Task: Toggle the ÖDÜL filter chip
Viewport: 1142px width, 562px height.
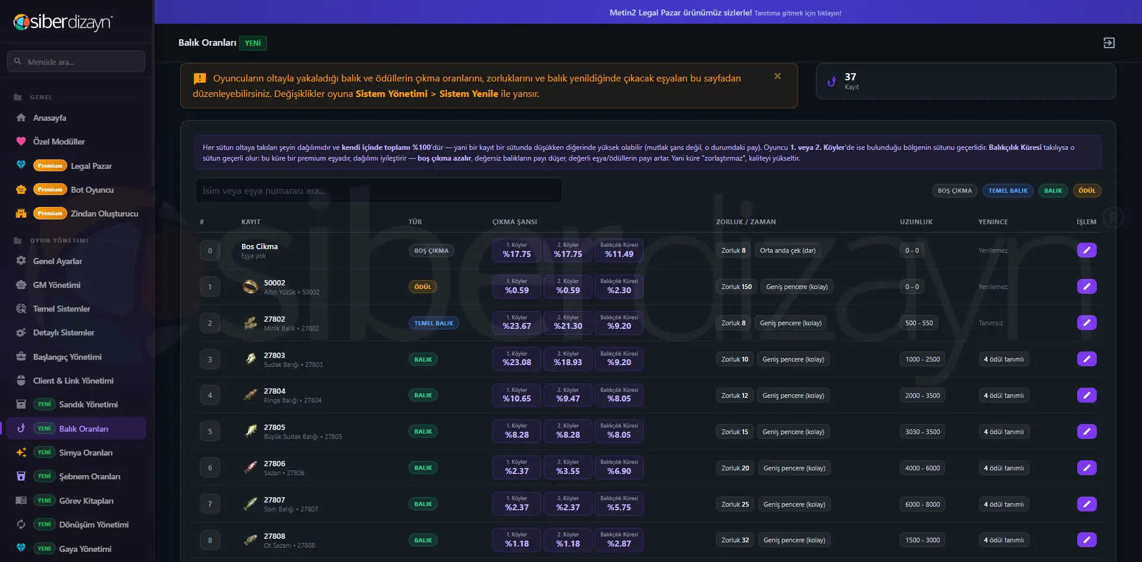Action: [1087, 191]
